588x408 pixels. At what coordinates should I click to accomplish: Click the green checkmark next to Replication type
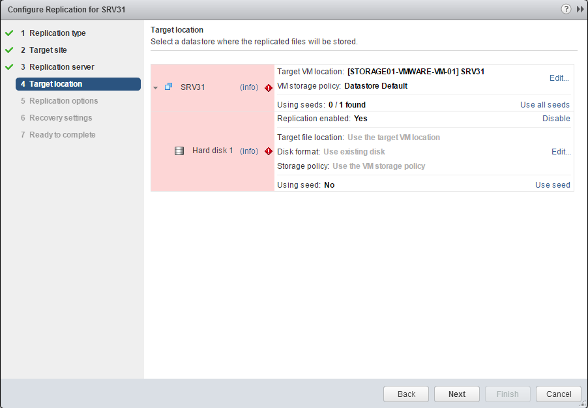pyautogui.click(x=9, y=33)
